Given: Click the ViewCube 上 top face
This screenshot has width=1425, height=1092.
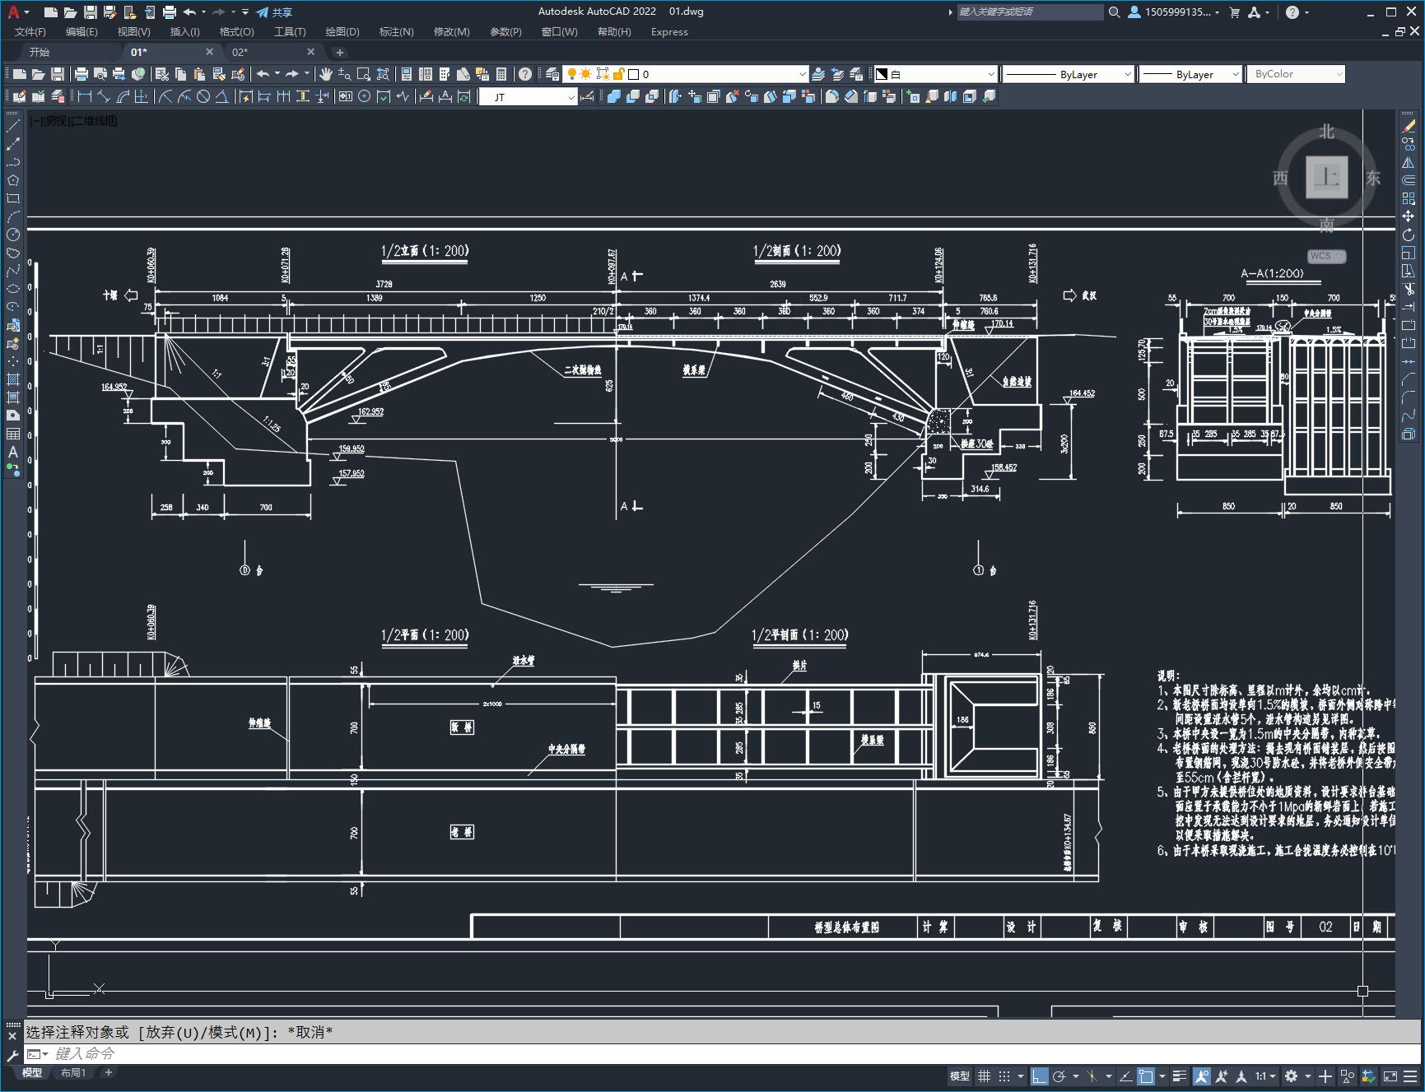Looking at the screenshot, I should pyautogui.click(x=1326, y=177).
